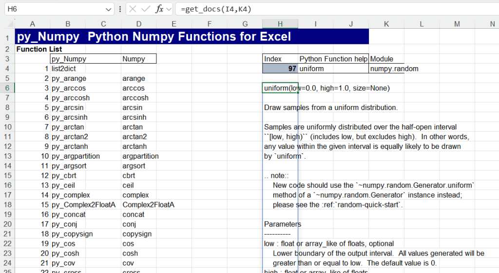The image size is (499, 273).
Task: Open the Name Box dropdown arrow
Action: (x=109, y=9)
